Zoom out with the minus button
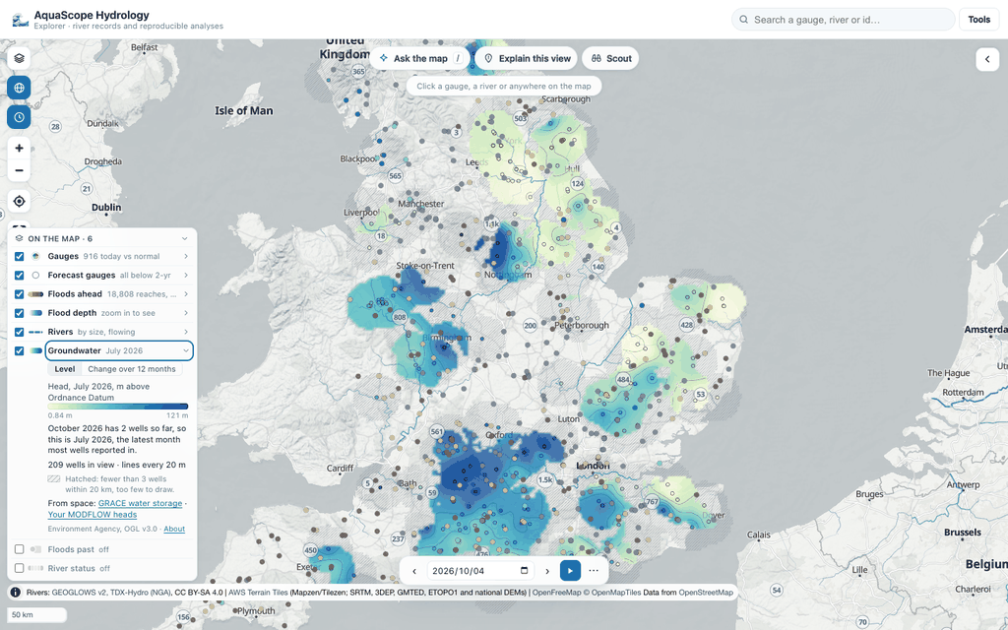 (19, 170)
